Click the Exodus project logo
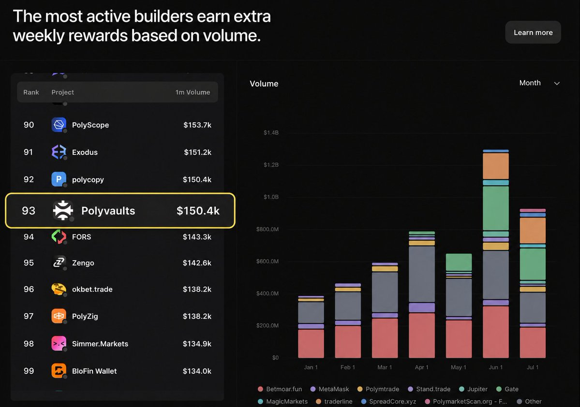 pos(59,152)
